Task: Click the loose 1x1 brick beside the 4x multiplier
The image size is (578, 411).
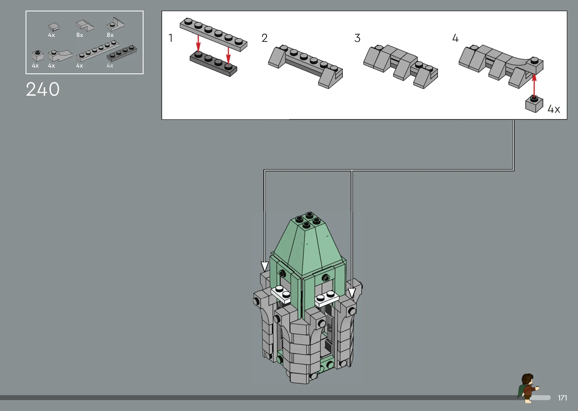Action: pos(534,104)
